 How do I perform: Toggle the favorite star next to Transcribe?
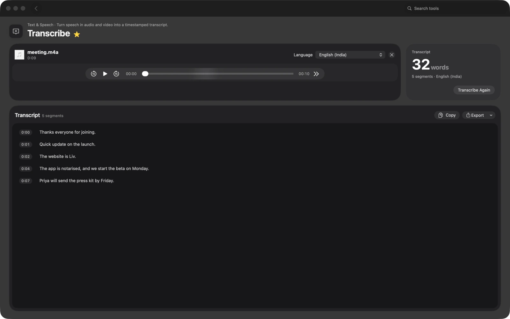(77, 34)
